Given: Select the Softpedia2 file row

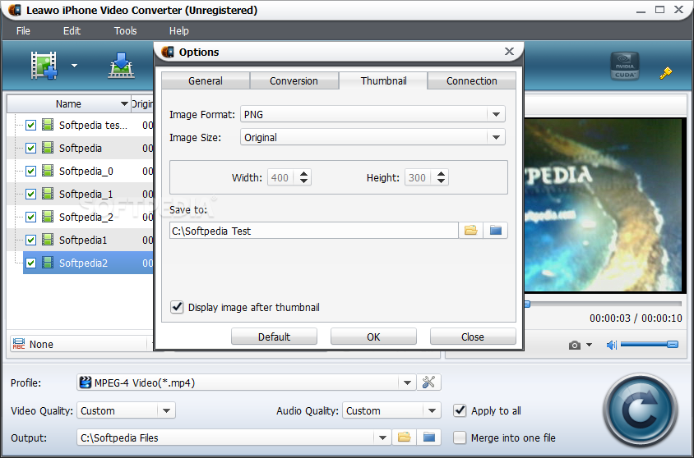Looking at the screenshot, I should tap(88, 263).
